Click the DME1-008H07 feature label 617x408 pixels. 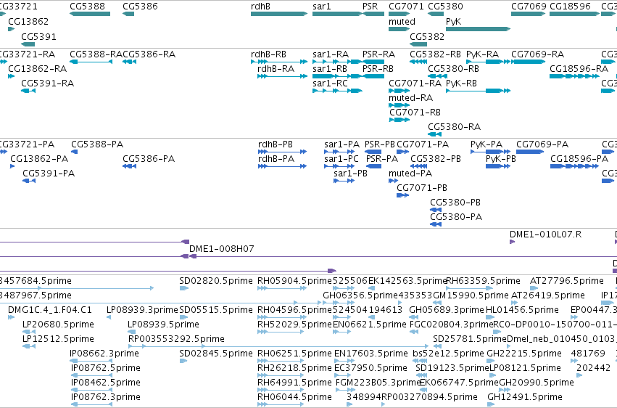(x=222, y=249)
